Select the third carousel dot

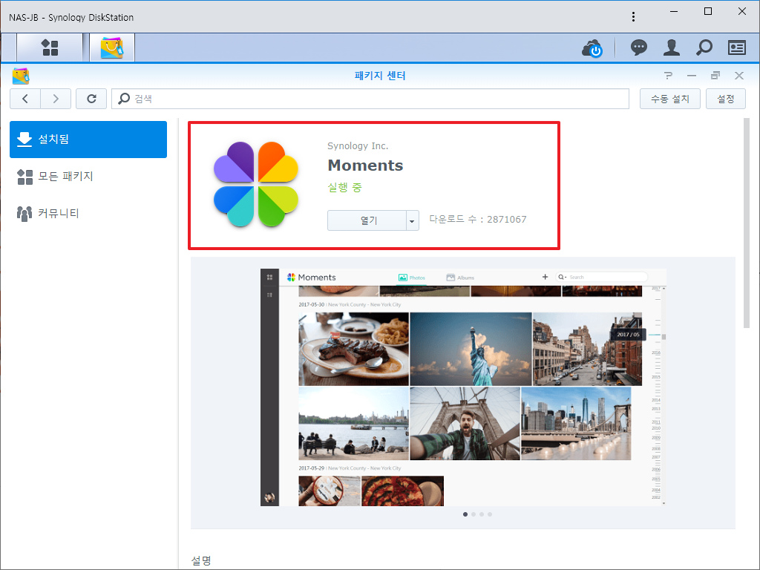(x=482, y=514)
